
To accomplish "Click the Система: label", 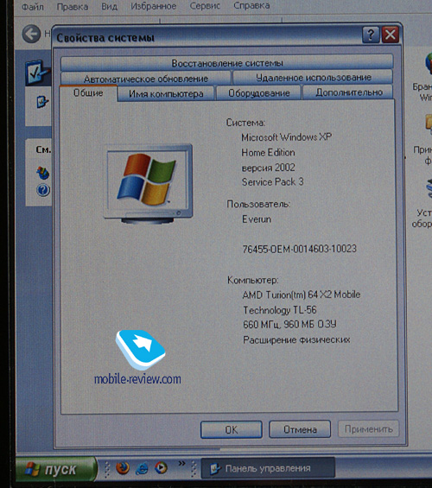I will [245, 123].
